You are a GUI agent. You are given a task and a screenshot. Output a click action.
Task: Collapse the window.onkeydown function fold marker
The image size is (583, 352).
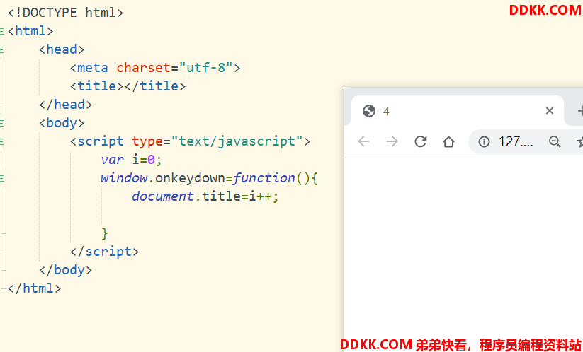(x=2, y=178)
